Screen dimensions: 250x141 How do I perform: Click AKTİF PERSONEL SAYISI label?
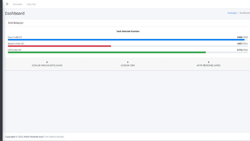(x=208, y=65)
